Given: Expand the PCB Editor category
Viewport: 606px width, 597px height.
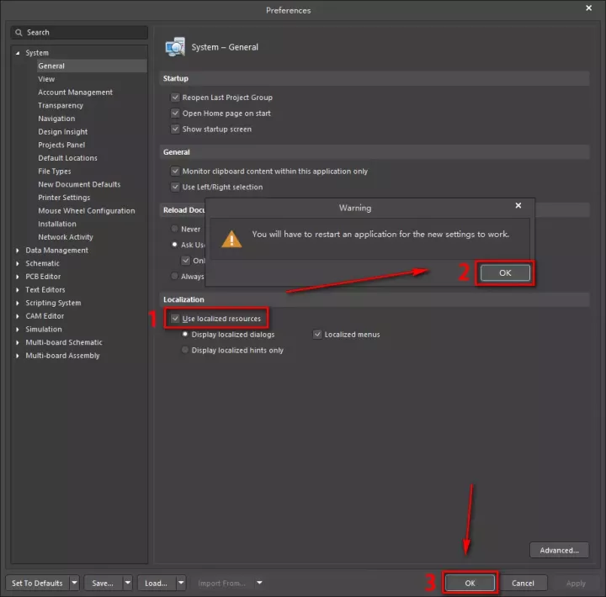Looking at the screenshot, I should click(18, 277).
